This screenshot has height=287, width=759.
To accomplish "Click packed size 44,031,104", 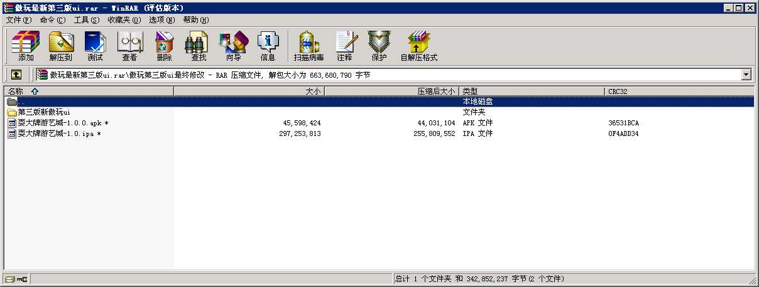I will coord(436,123).
